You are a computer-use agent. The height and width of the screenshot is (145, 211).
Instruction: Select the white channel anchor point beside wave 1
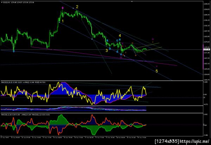[x=59, y=22]
